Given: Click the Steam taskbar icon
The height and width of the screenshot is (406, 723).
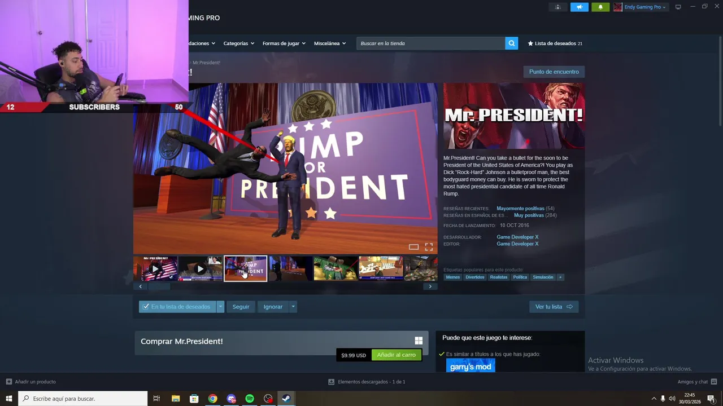Looking at the screenshot, I should (x=286, y=399).
